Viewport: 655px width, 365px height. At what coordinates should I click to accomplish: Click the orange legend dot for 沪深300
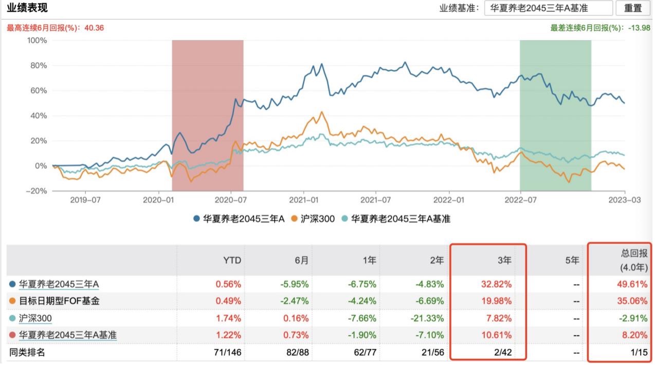pos(294,219)
